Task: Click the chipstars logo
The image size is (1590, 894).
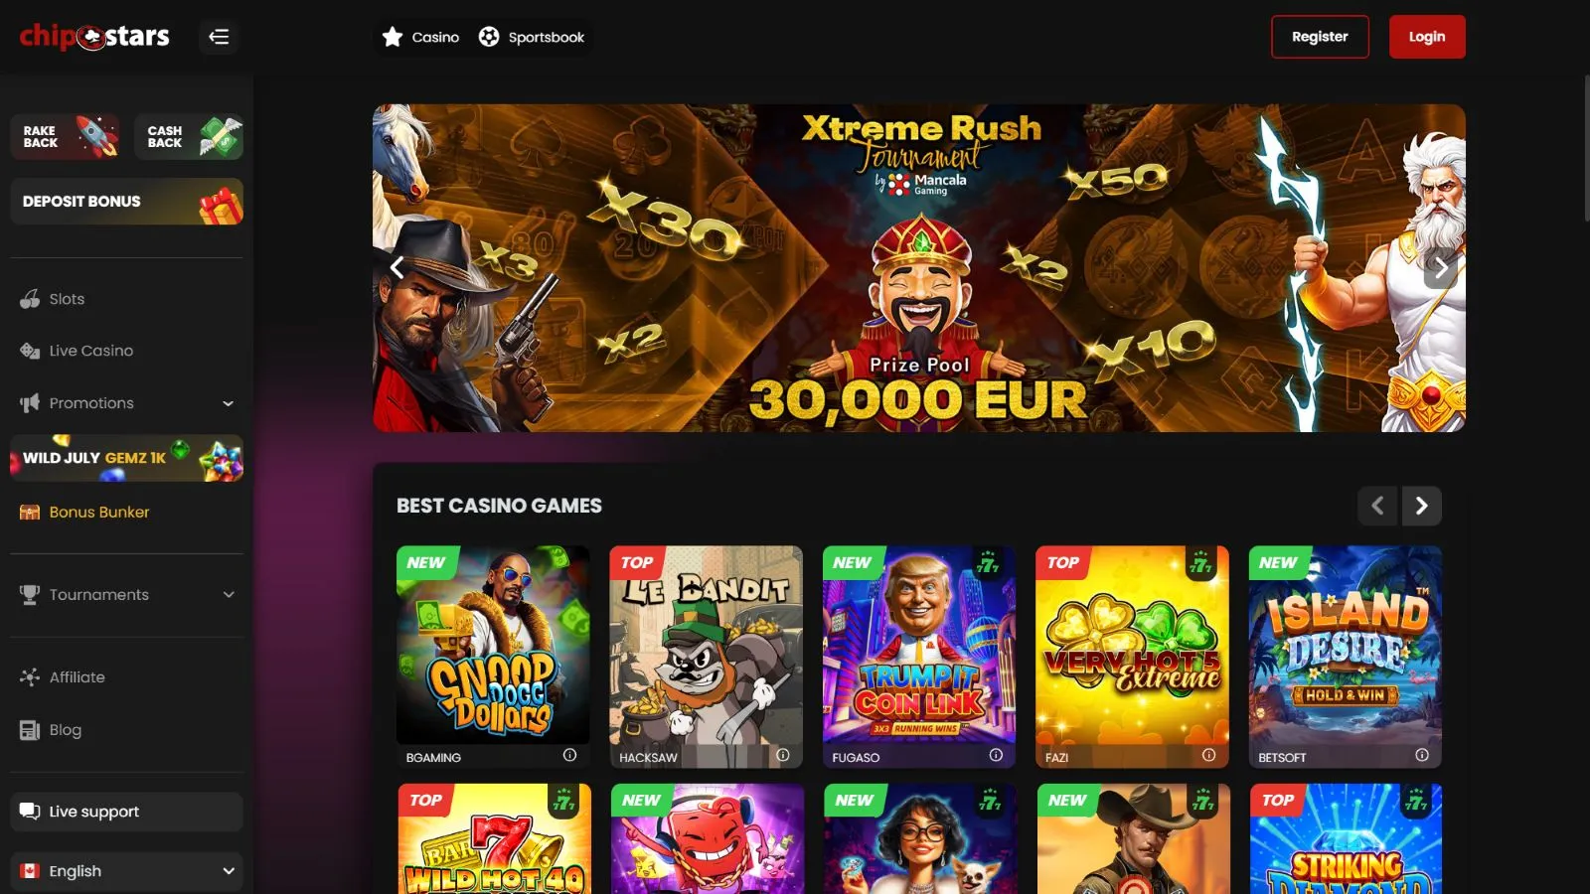Action: pyautogui.click(x=94, y=37)
